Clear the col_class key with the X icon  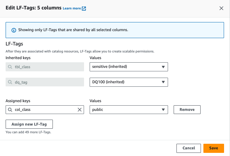(79, 109)
